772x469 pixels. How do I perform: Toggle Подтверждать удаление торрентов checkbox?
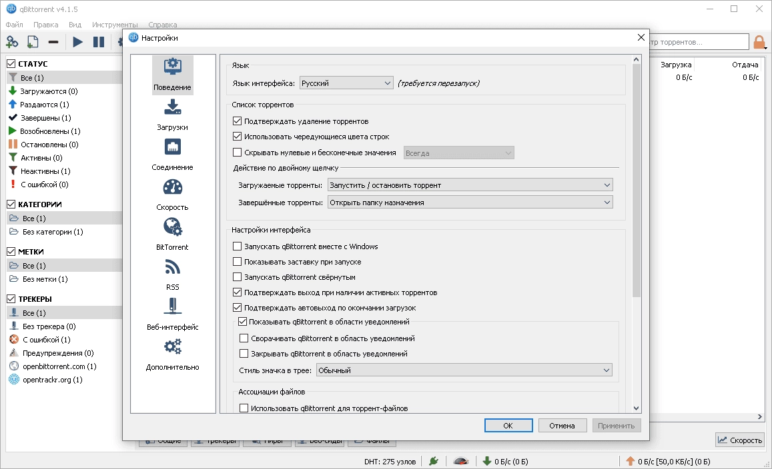coord(238,121)
